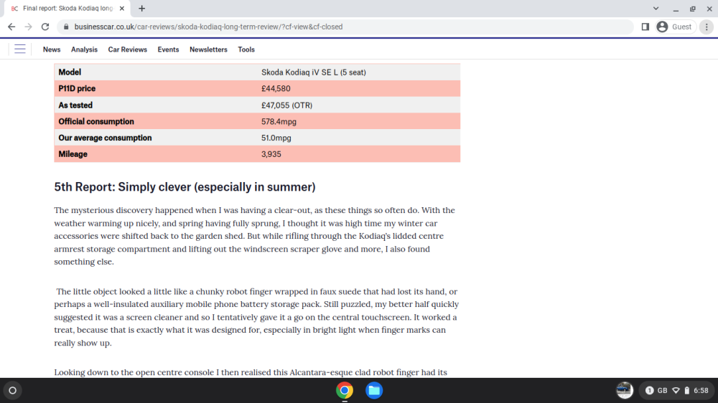Click the As tested £47,055 value

point(286,105)
